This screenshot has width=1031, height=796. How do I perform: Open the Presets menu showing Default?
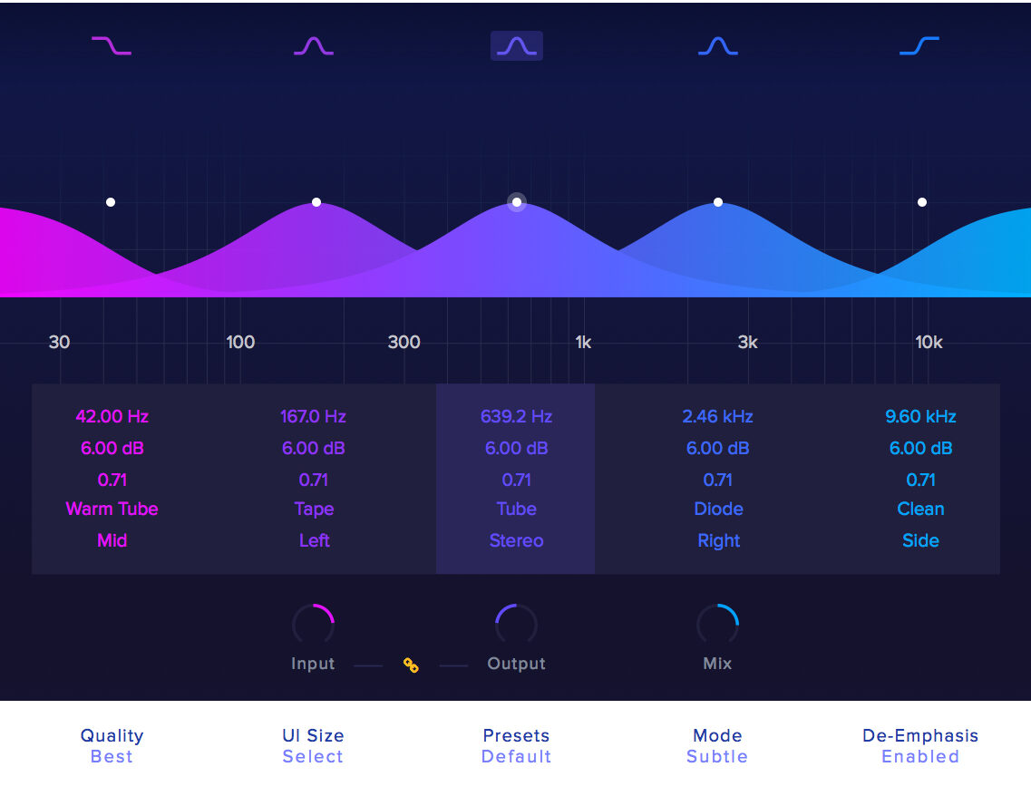coord(516,746)
